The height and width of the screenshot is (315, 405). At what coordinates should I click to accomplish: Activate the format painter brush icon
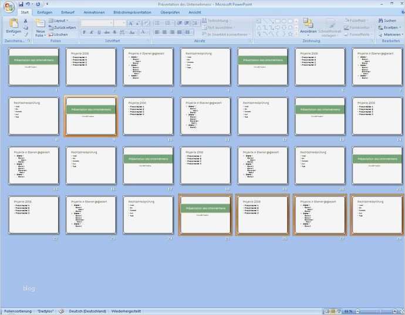click(x=26, y=35)
